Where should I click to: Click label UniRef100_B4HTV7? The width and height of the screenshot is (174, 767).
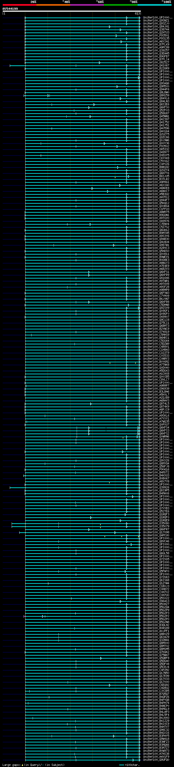156,727
